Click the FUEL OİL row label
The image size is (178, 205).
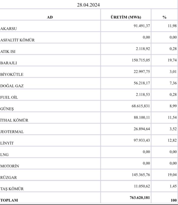(10, 97)
